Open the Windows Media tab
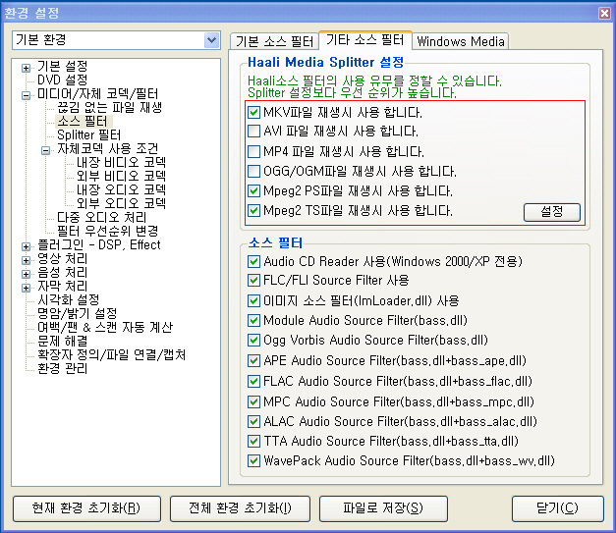 [461, 41]
